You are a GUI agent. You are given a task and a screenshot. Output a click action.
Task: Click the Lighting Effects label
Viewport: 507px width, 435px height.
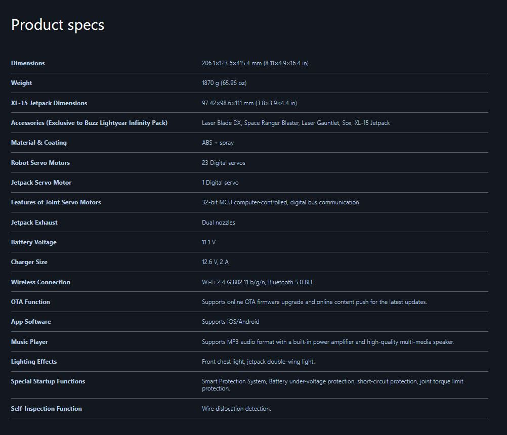click(34, 362)
